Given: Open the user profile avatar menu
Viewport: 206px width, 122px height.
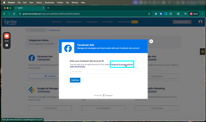Looking at the screenshot, I should click(x=200, y=22).
